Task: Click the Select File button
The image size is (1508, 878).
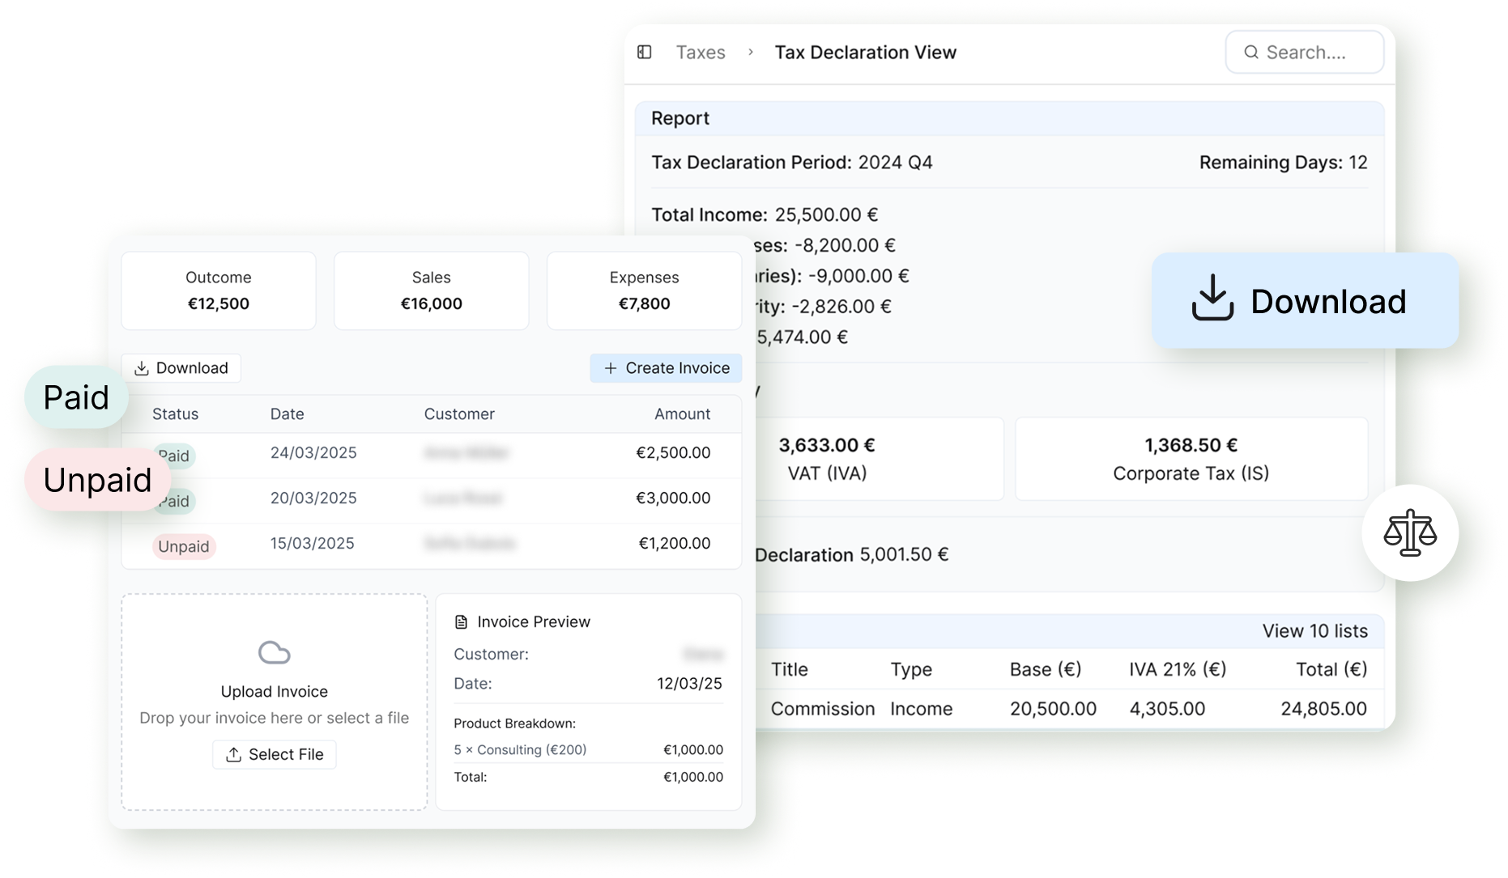Action: click(x=275, y=754)
